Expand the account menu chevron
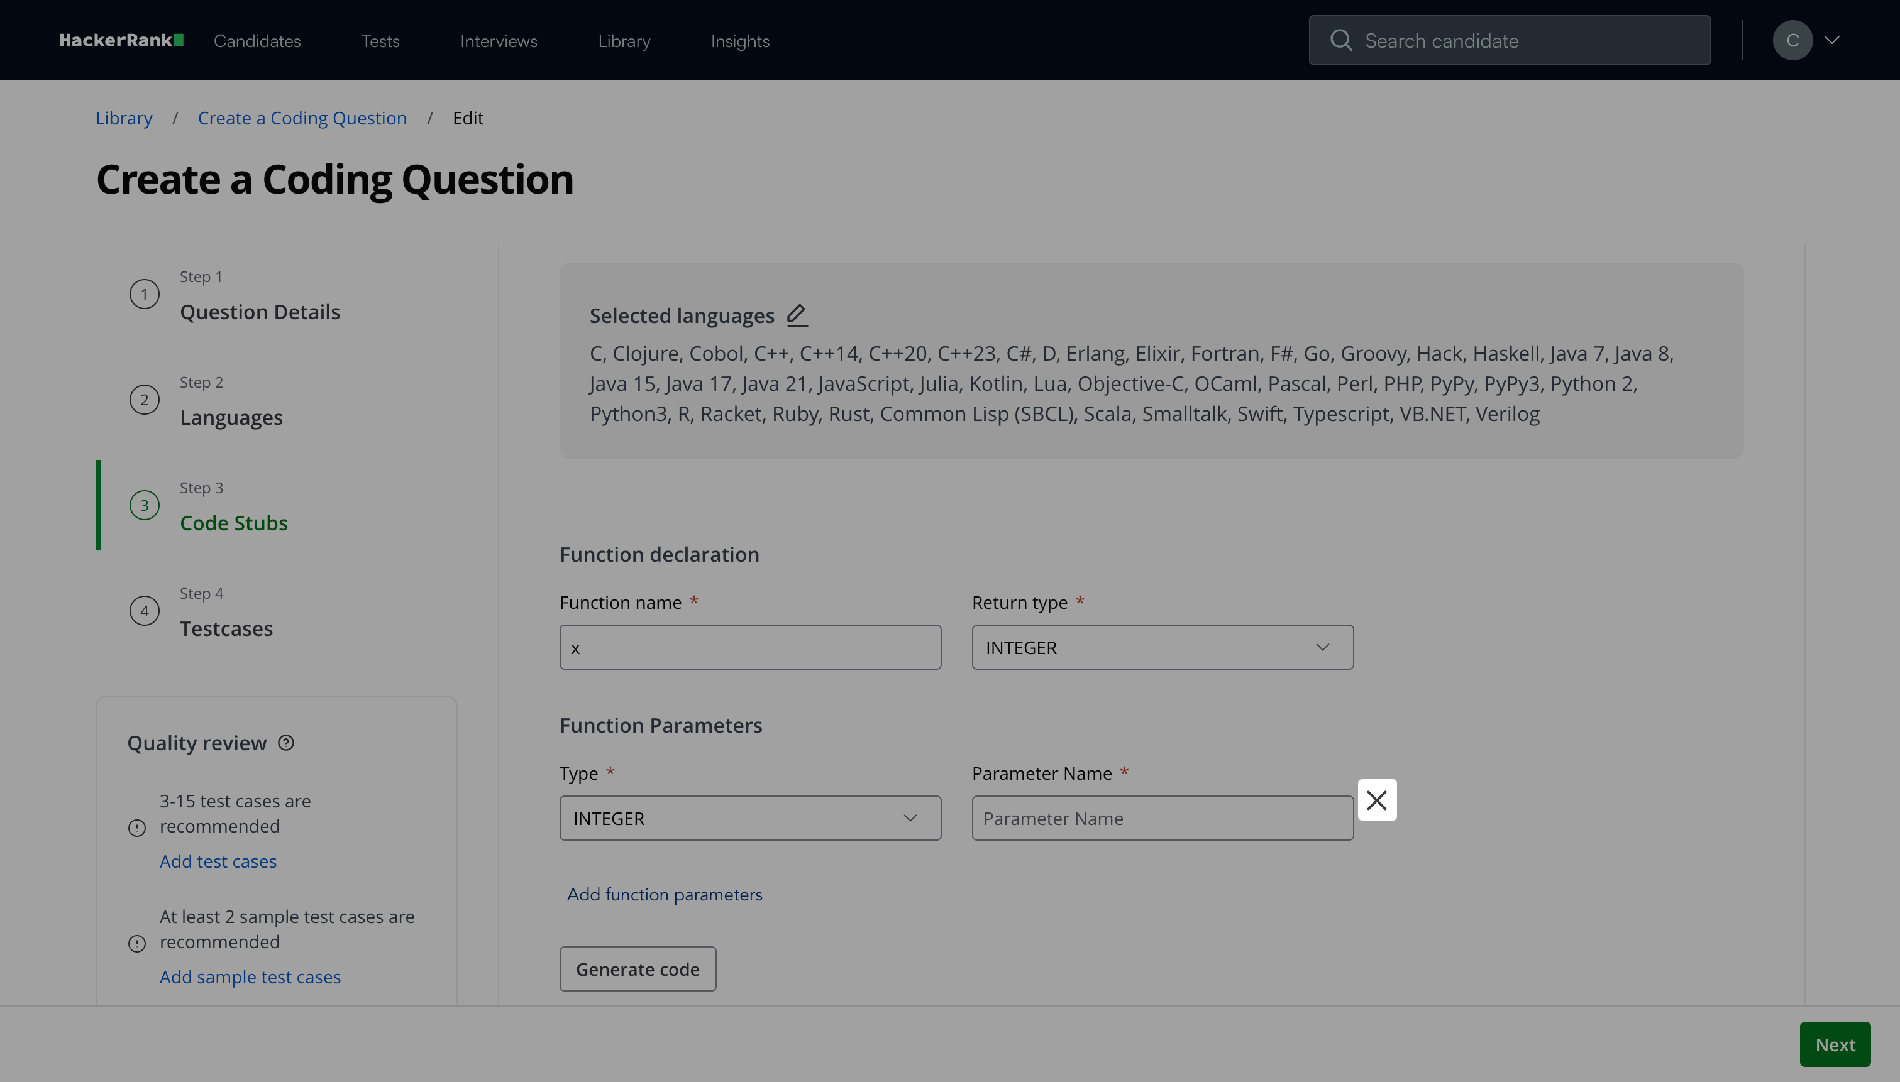The image size is (1900, 1082). point(1832,40)
